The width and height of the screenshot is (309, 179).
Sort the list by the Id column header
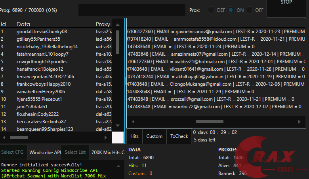(3, 24)
